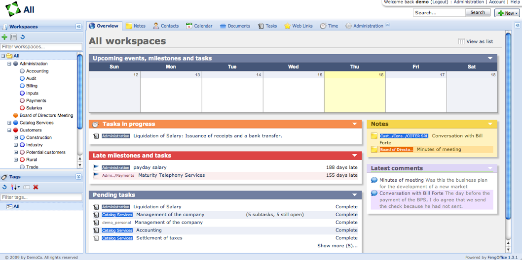Focus the Filter workspaces field

(41, 47)
